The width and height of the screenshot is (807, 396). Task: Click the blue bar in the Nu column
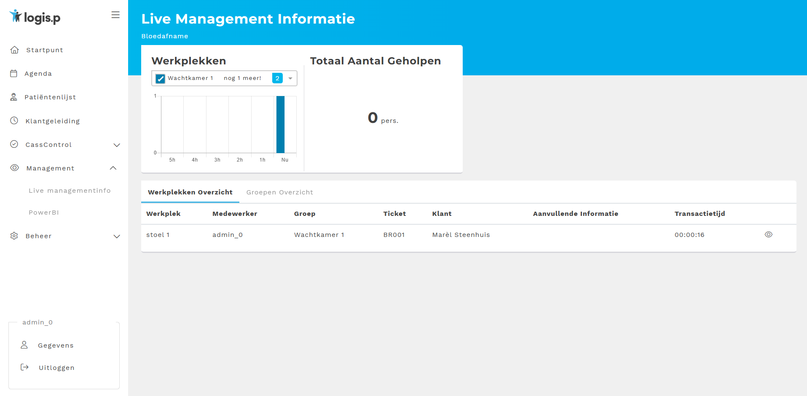coord(280,124)
